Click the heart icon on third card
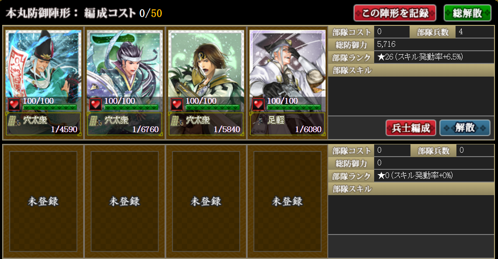This screenshot has width=498, height=259. click(x=177, y=104)
